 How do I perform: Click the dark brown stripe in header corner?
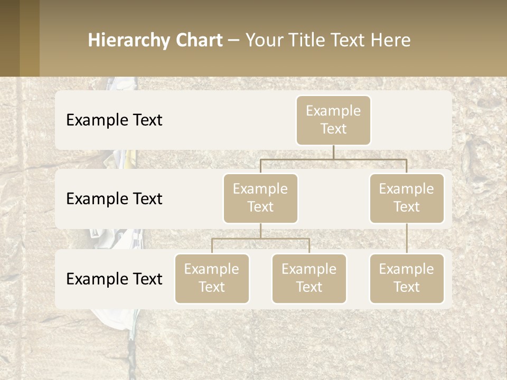coord(10,38)
